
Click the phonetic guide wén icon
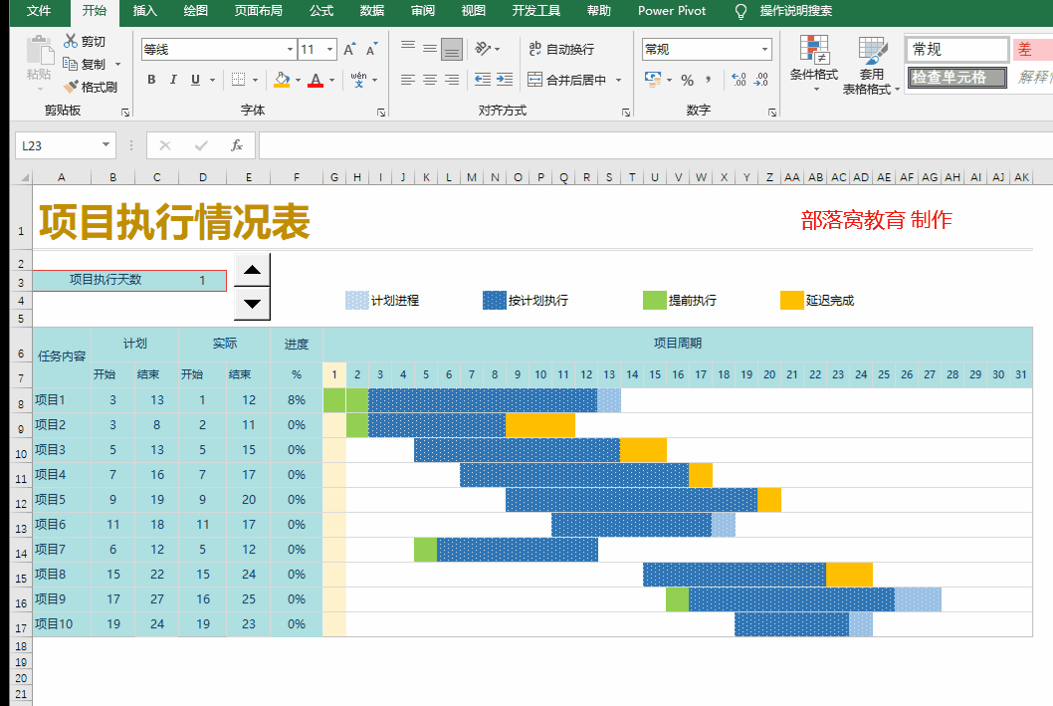tap(358, 80)
